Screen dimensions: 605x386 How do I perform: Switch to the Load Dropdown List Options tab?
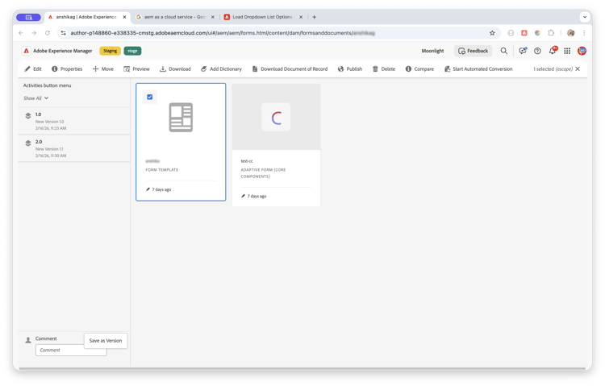[x=262, y=17]
